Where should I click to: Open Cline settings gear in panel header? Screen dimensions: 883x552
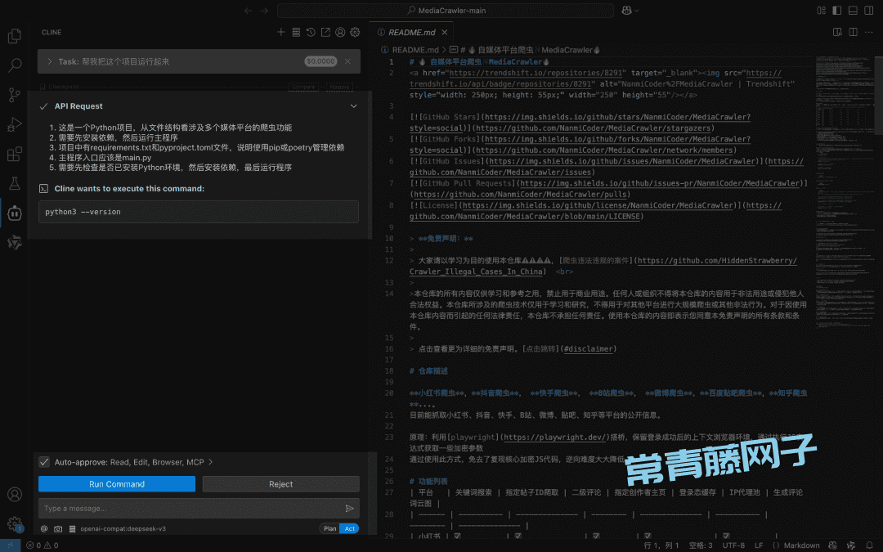coord(355,32)
